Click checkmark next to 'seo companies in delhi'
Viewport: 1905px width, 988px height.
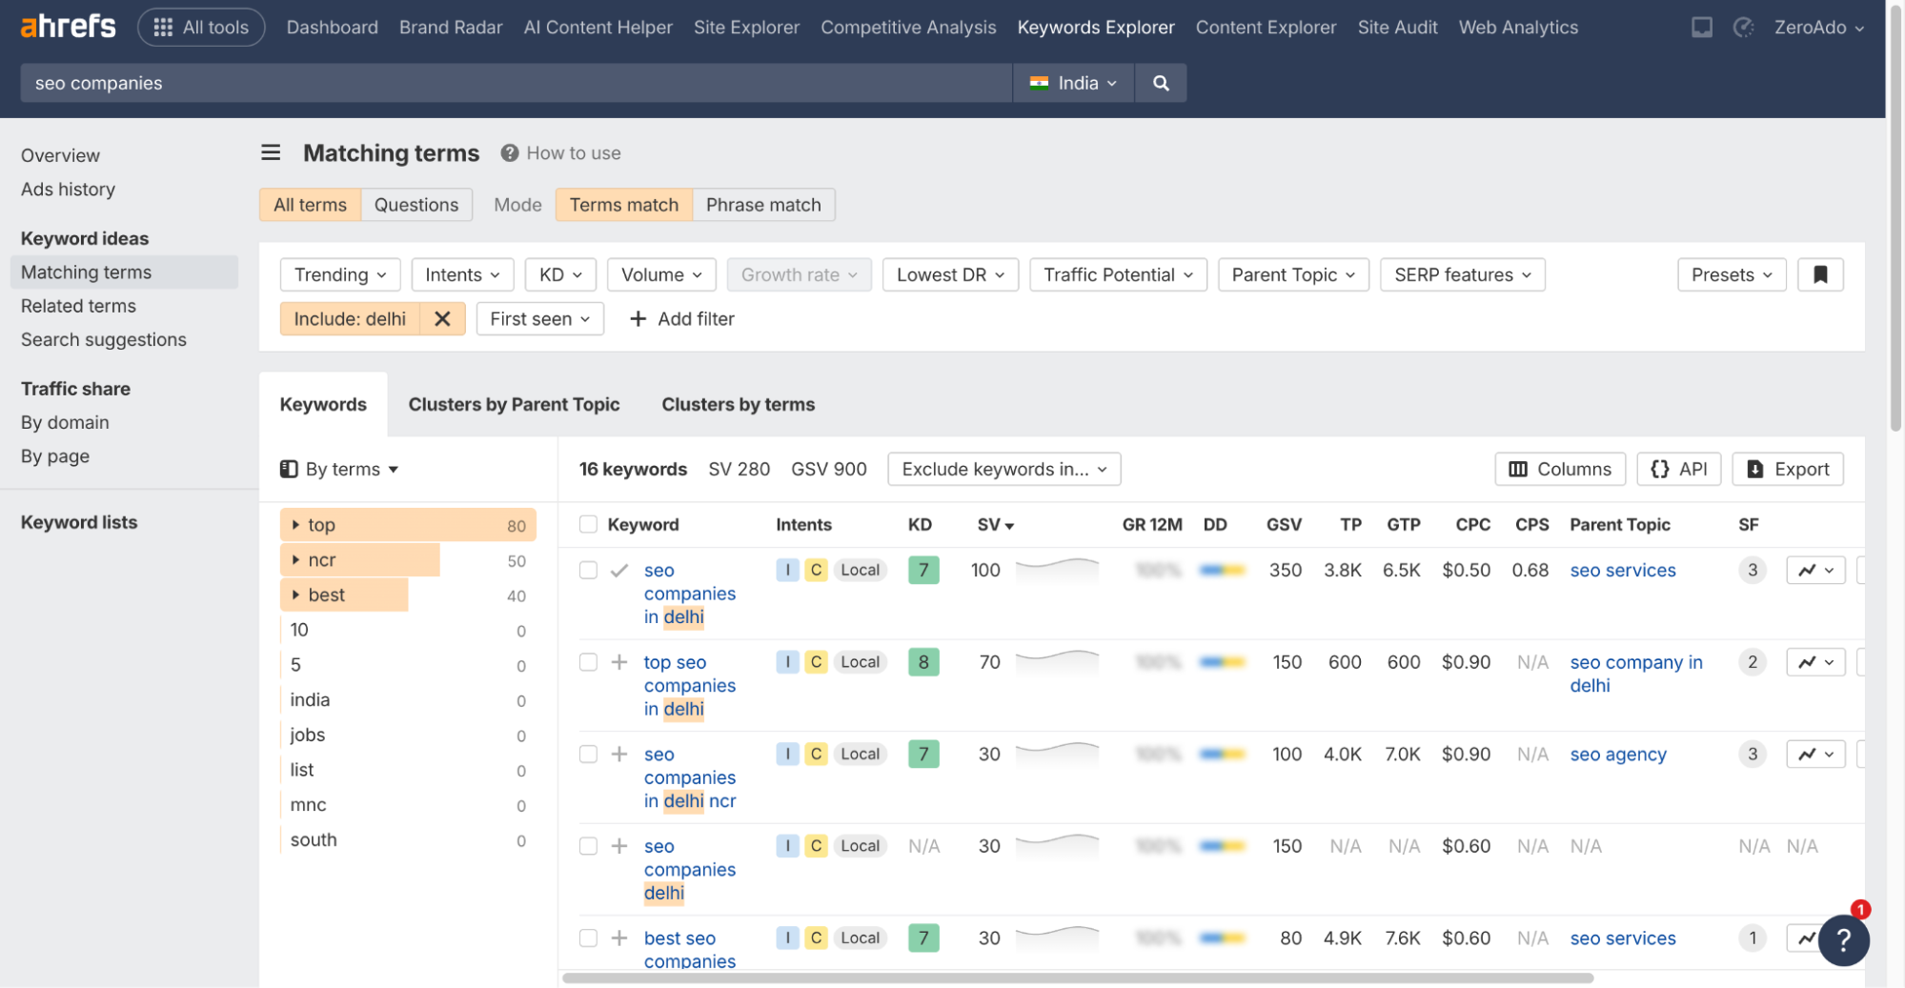(619, 571)
